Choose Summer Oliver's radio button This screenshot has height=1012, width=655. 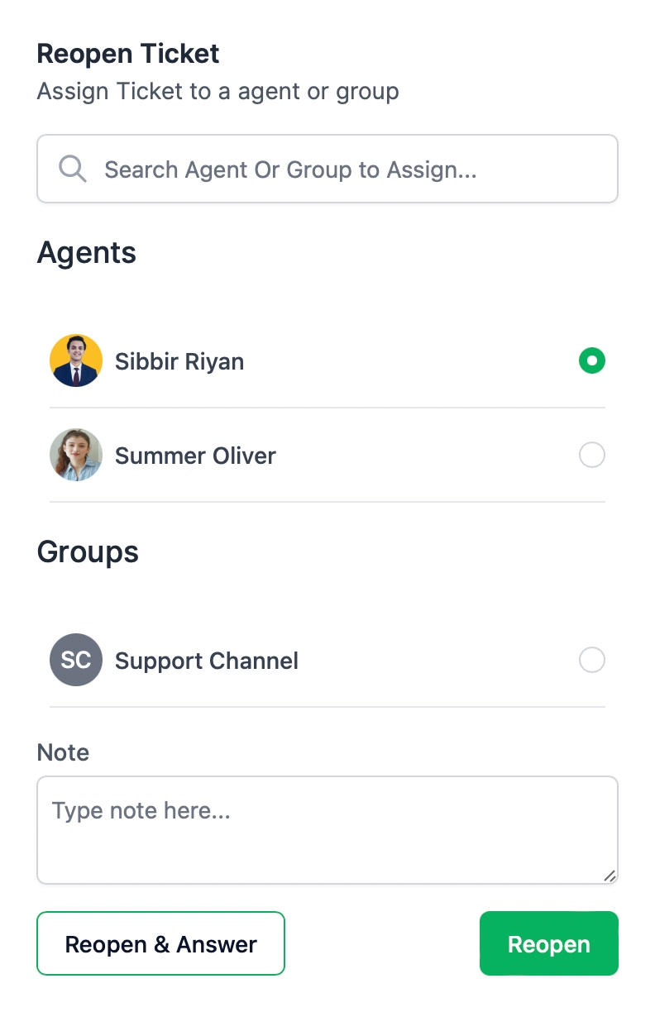tap(592, 455)
